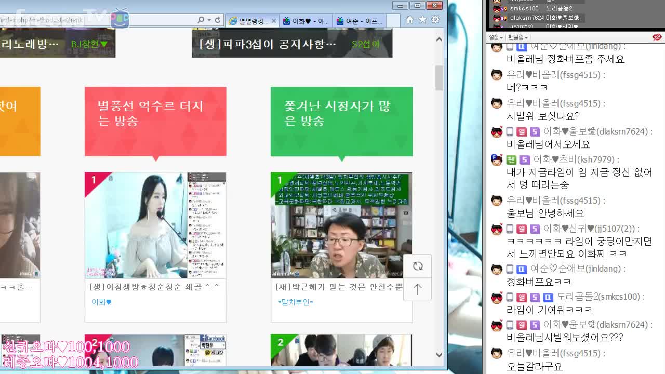Click the address bar search magnifier icon
This screenshot has height=374, width=665.
click(x=201, y=20)
